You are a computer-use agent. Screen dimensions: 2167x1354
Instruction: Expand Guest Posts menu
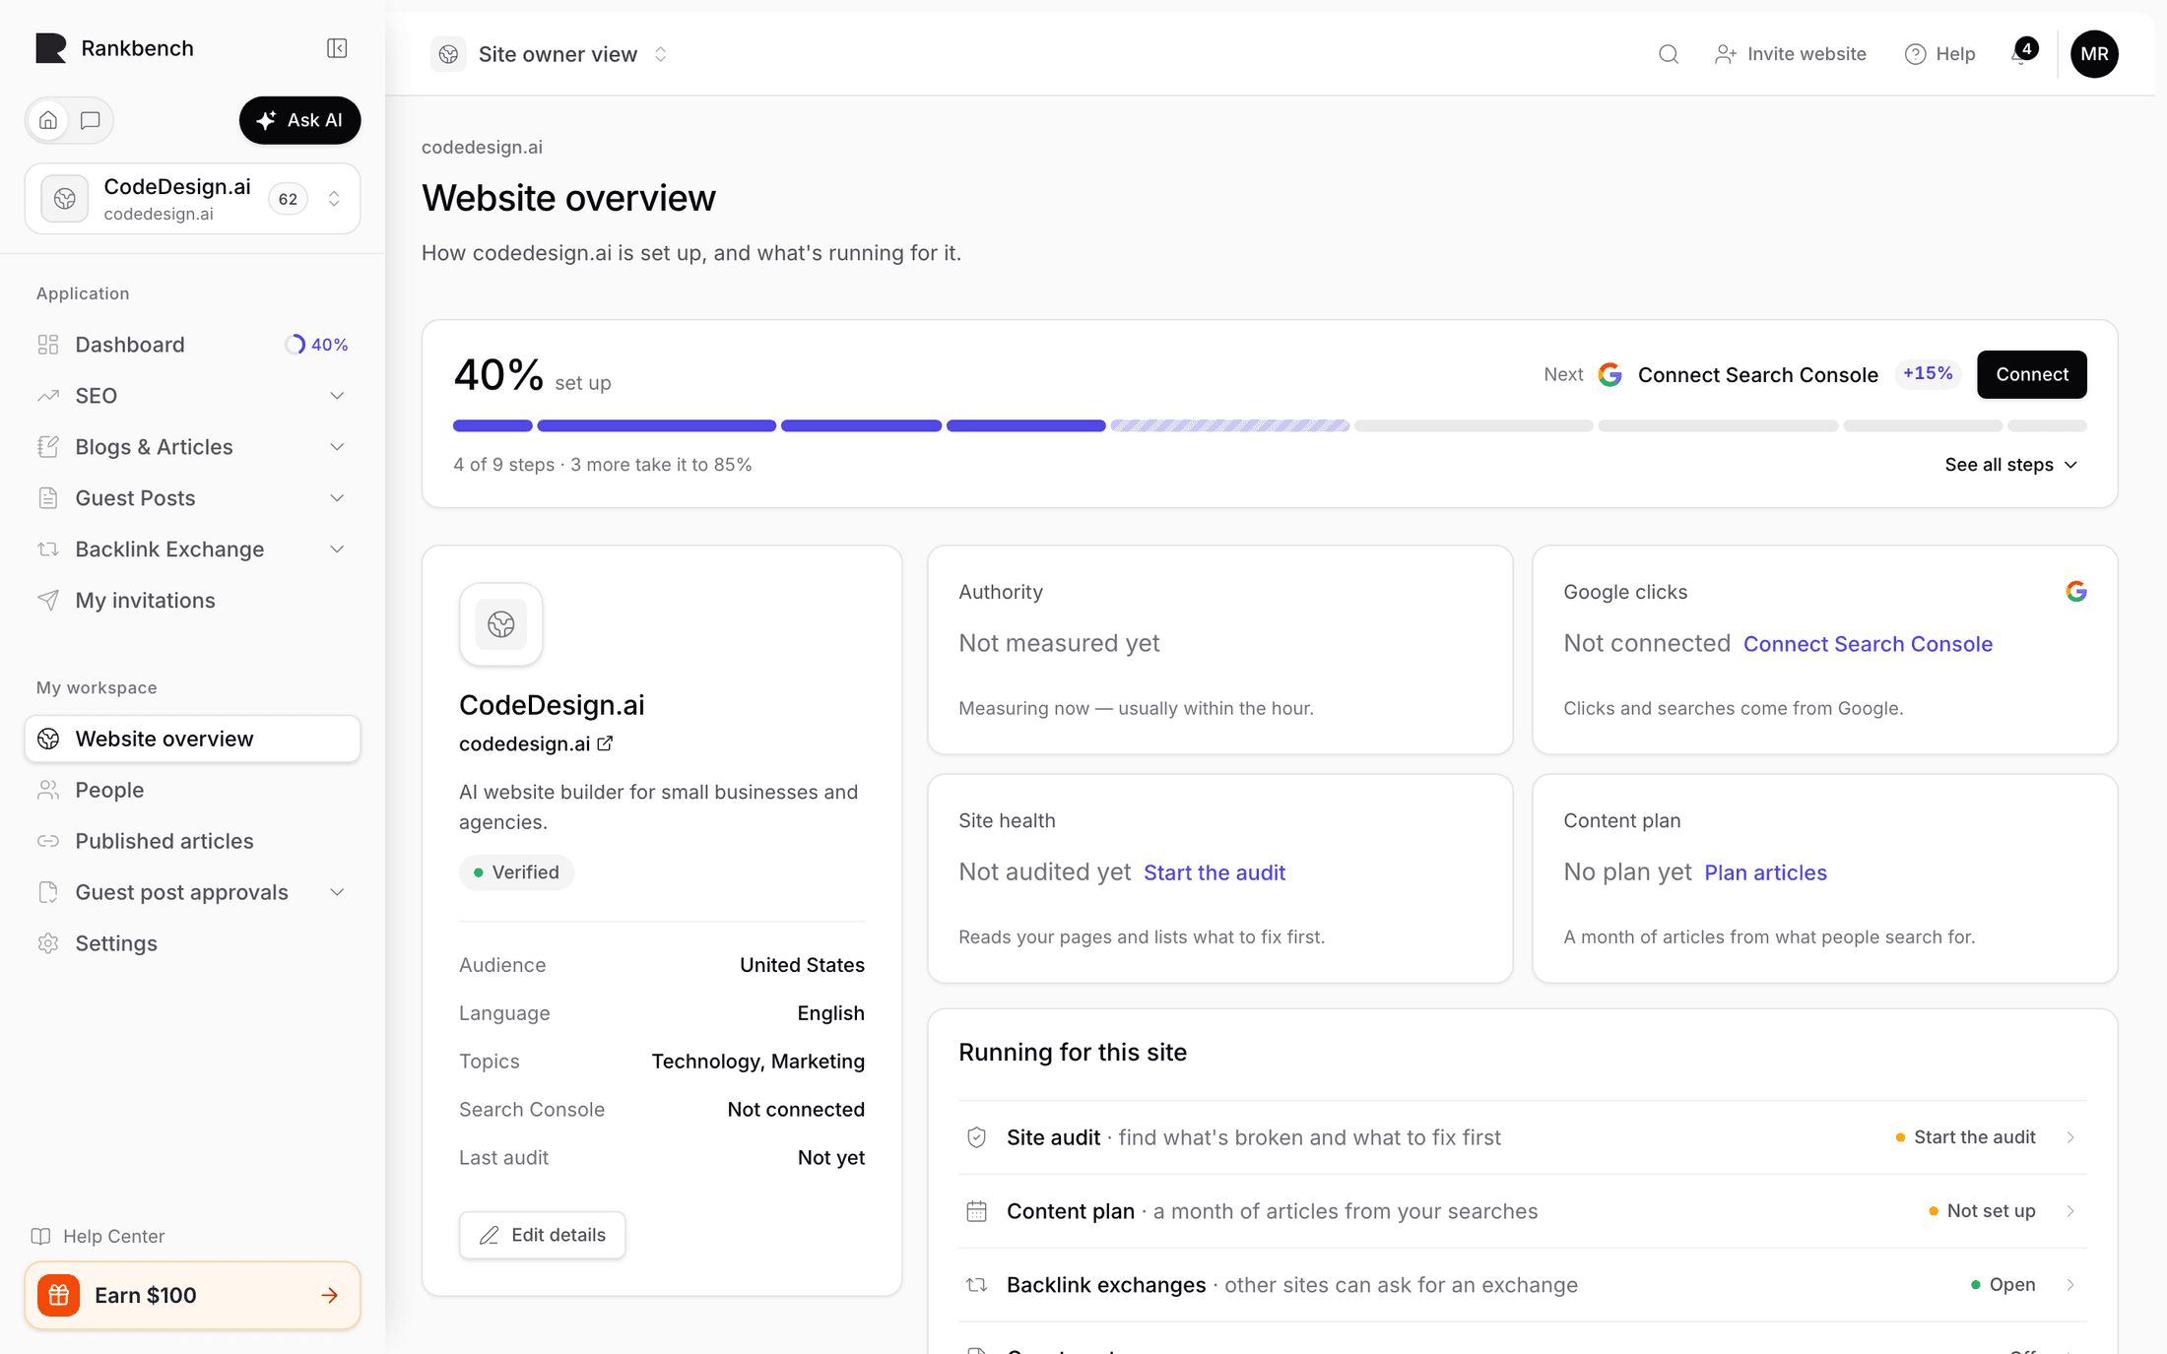tap(337, 498)
